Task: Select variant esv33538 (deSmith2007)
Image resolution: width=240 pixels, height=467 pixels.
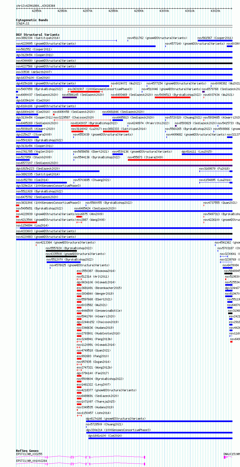Action: pos(34,72)
